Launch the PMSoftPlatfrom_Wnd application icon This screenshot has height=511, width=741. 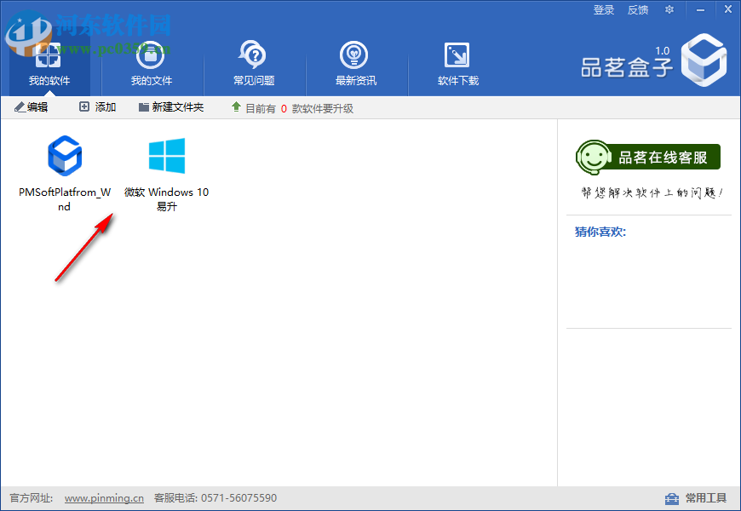64,157
